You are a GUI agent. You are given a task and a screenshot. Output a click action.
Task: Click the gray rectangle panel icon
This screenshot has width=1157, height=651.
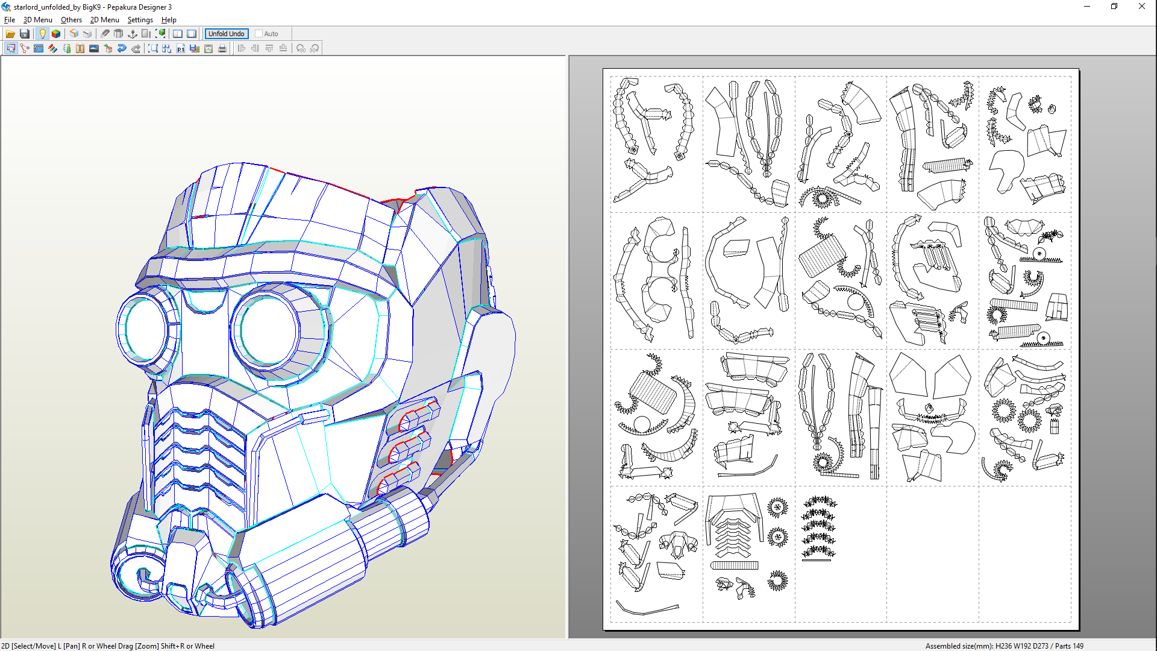click(146, 34)
